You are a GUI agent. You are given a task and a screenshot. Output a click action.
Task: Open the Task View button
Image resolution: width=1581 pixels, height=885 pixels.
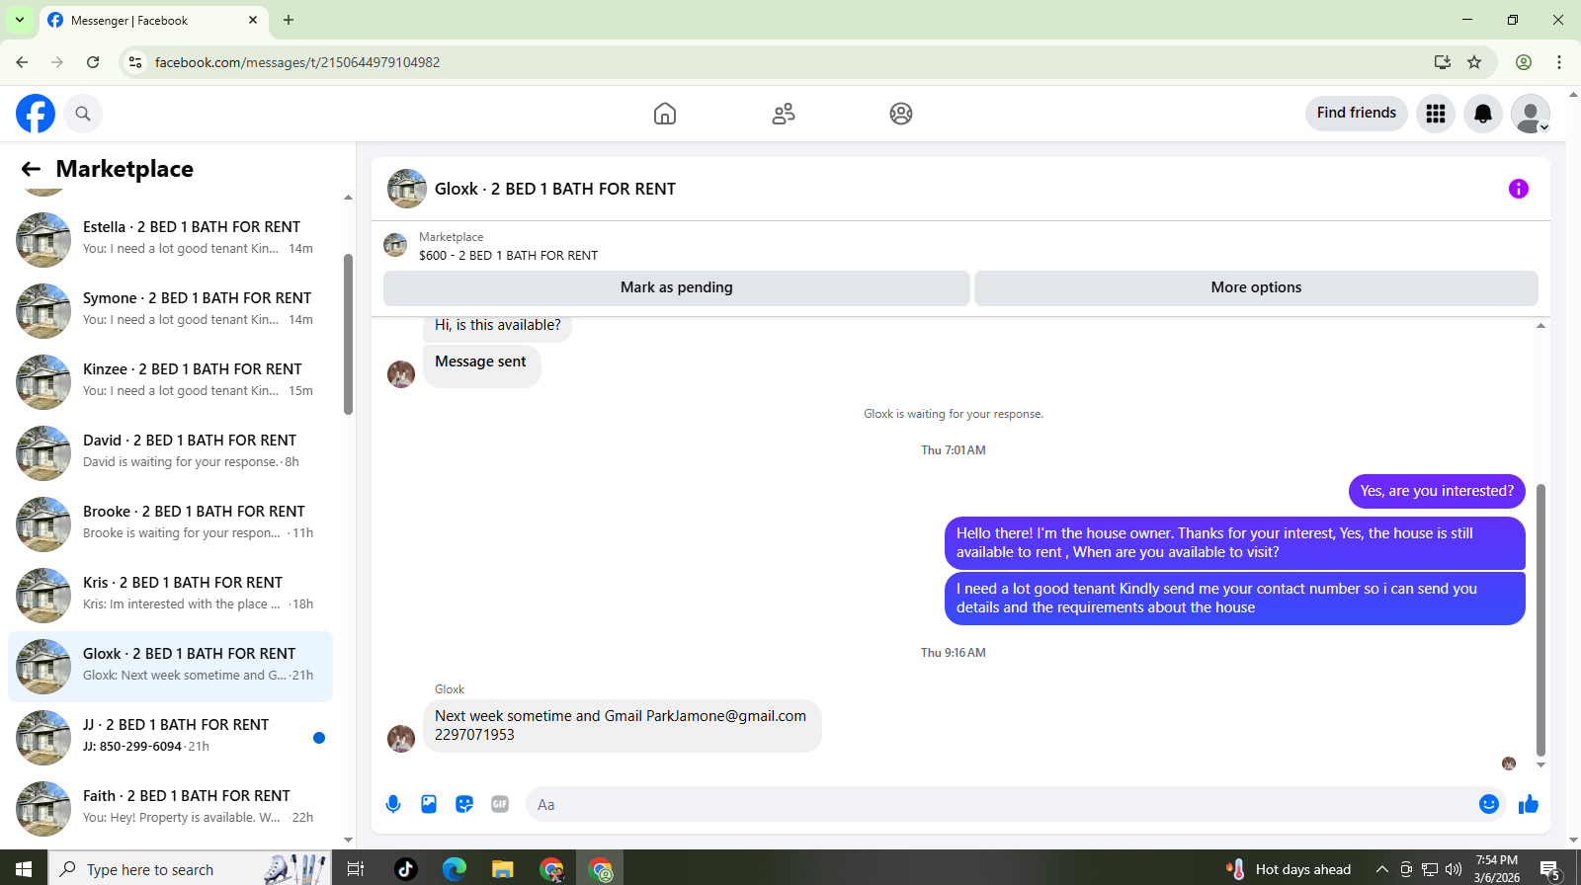tap(356, 868)
